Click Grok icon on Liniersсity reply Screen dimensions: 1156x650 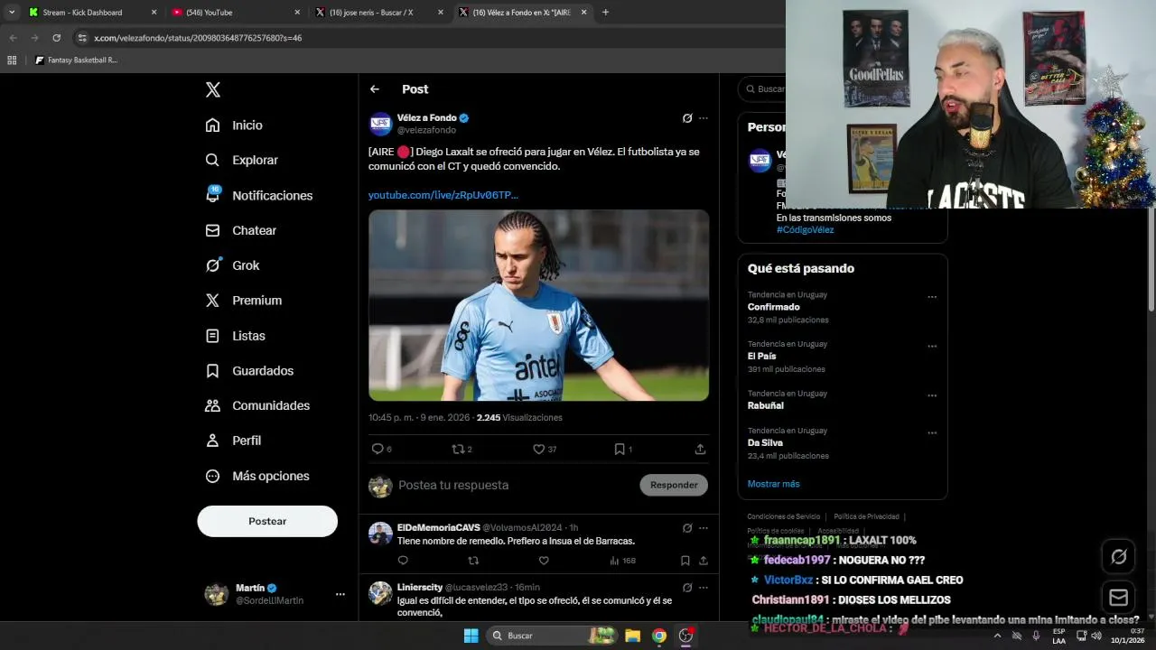[x=687, y=587]
